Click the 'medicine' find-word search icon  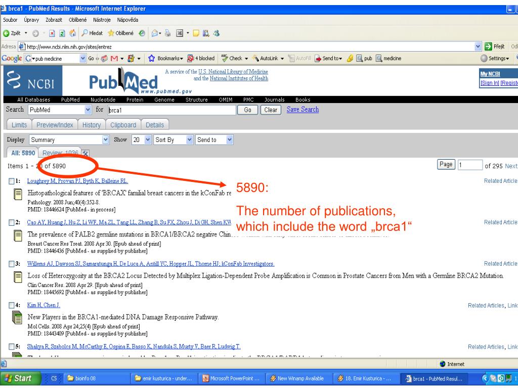click(379, 59)
